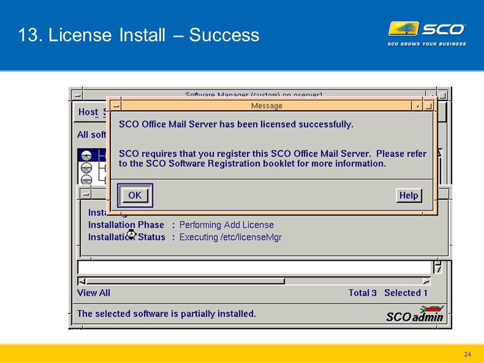Maximize the Message dialog

tap(428, 106)
